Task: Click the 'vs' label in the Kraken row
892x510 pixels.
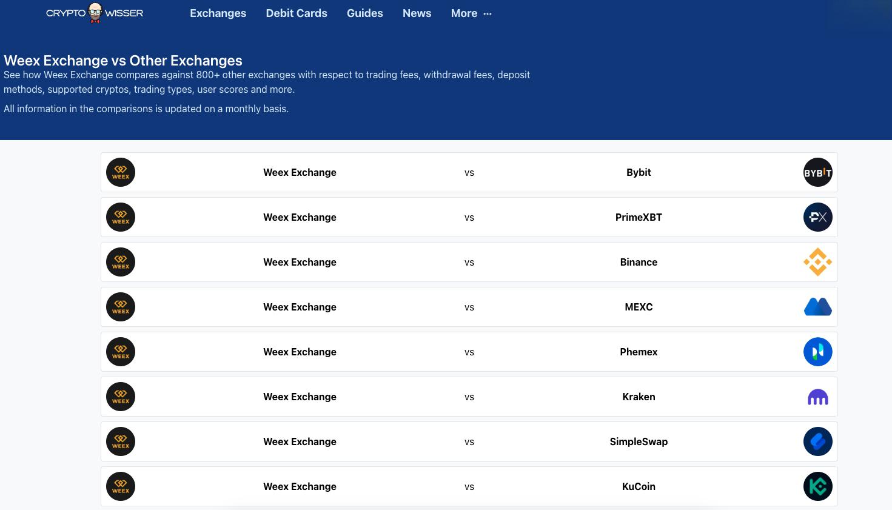Action: tap(469, 397)
